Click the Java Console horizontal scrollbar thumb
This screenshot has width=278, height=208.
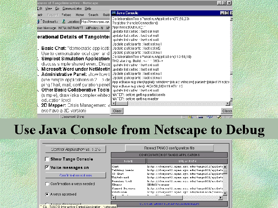(x=122, y=103)
